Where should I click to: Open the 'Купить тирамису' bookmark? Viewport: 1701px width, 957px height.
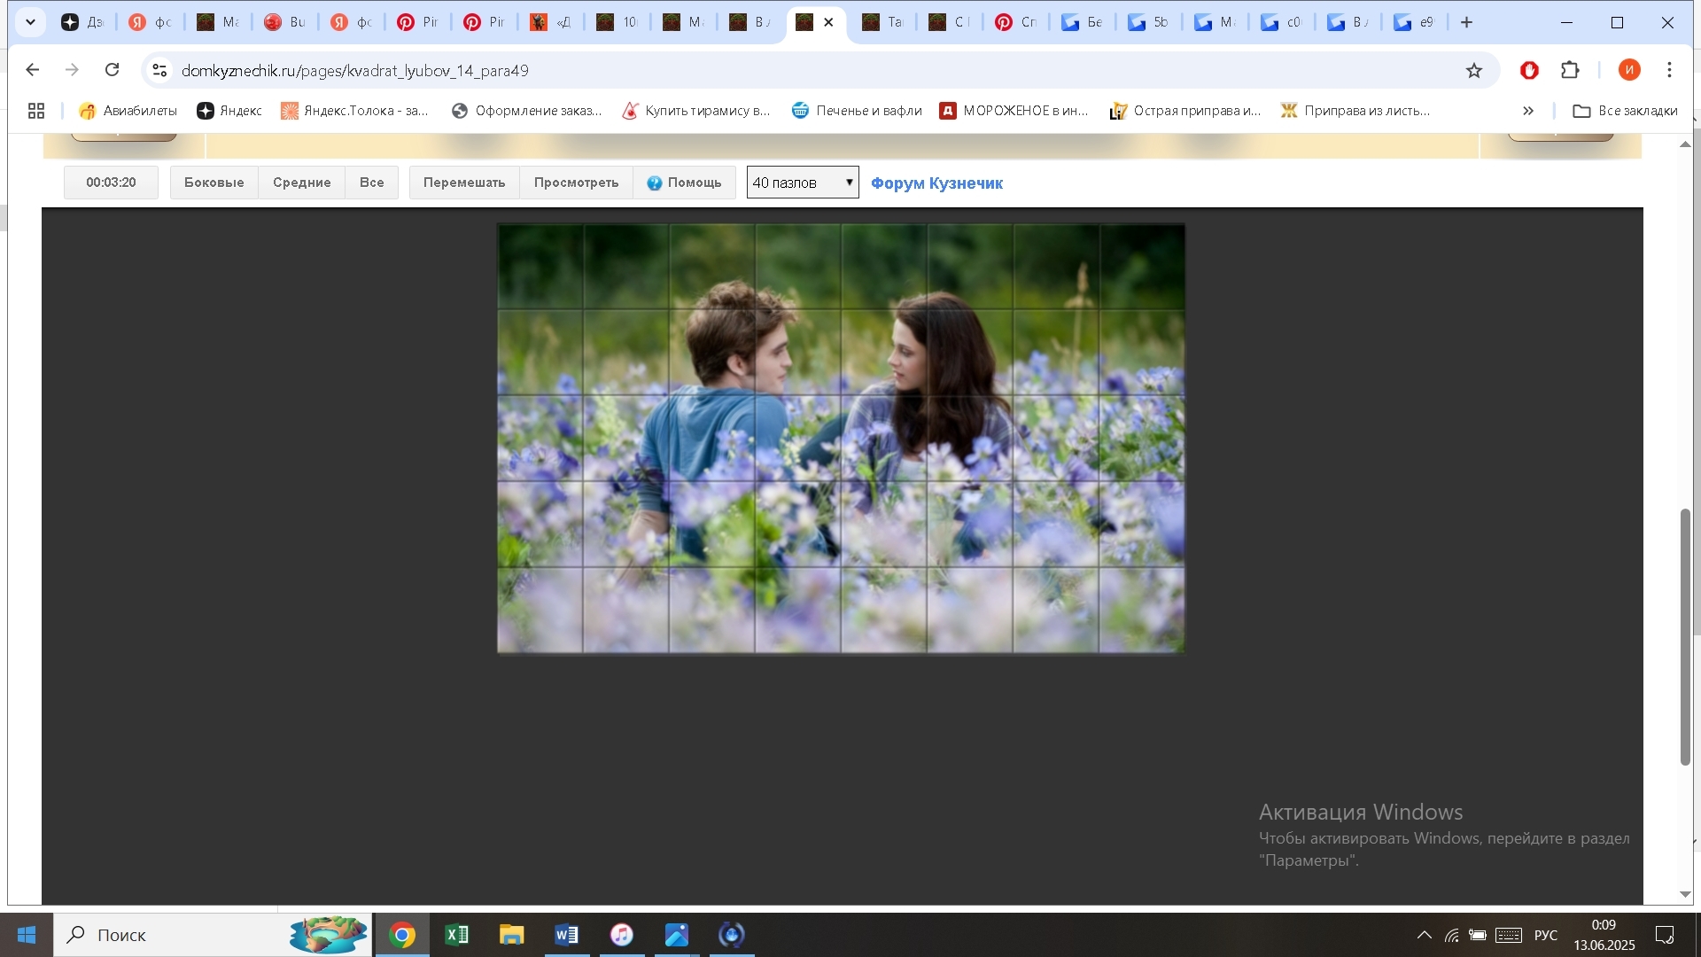pos(696,111)
